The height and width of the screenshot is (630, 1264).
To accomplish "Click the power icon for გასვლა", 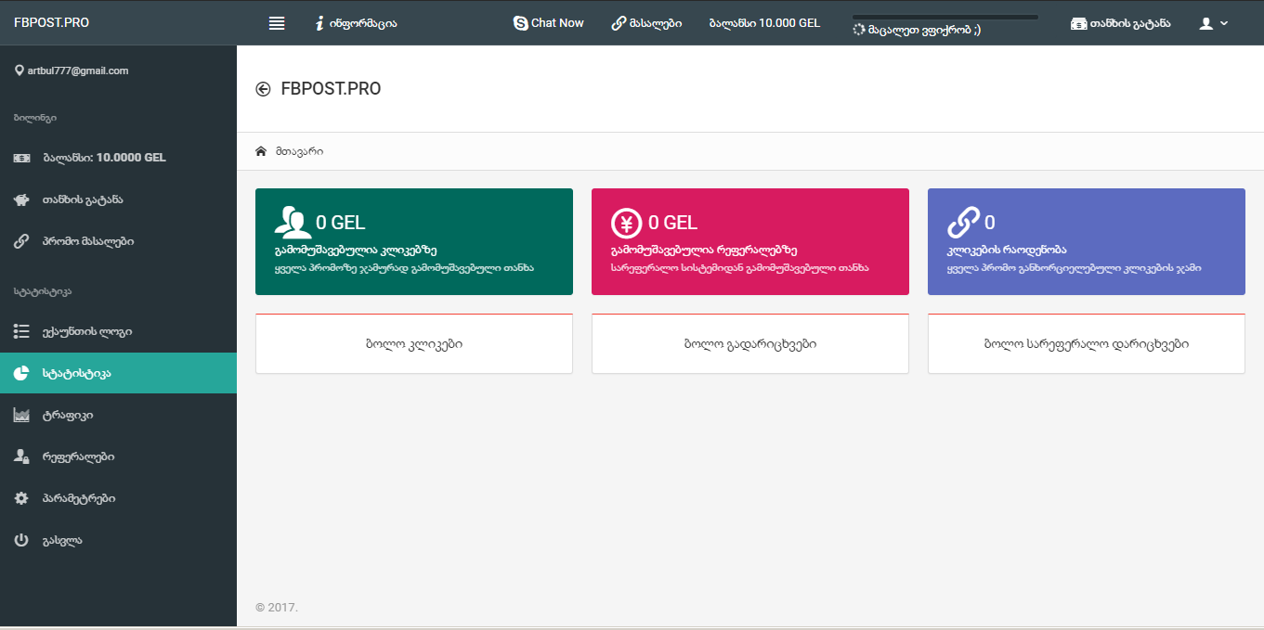I will tap(21, 540).
